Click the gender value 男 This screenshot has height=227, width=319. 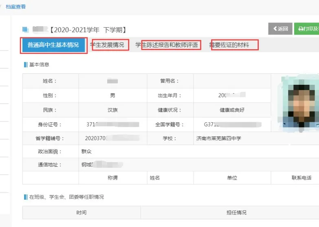[x=112, y=95]
